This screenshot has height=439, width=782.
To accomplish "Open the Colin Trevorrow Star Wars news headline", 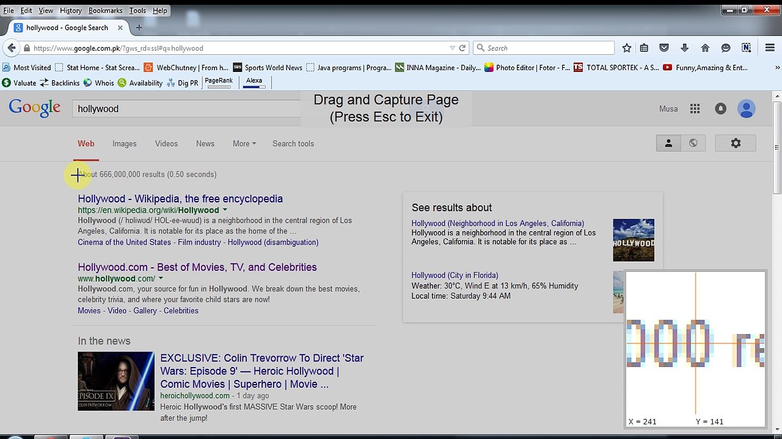I will point(262,371).
